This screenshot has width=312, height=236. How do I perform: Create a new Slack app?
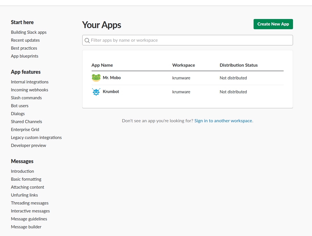click(273, 24)
